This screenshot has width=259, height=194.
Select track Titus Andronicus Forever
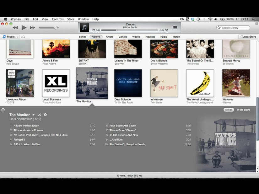click(x=52, y=130)
